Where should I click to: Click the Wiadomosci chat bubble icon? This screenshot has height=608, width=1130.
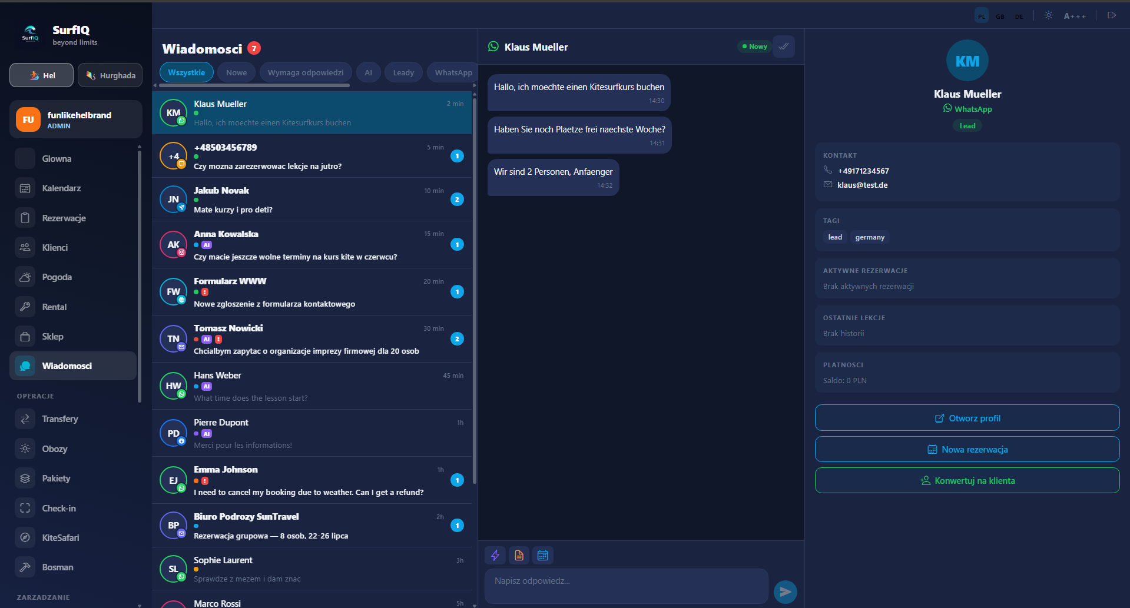25,366
